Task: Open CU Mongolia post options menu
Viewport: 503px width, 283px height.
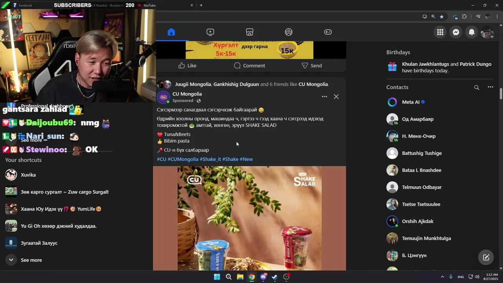Action: (324, 97)
